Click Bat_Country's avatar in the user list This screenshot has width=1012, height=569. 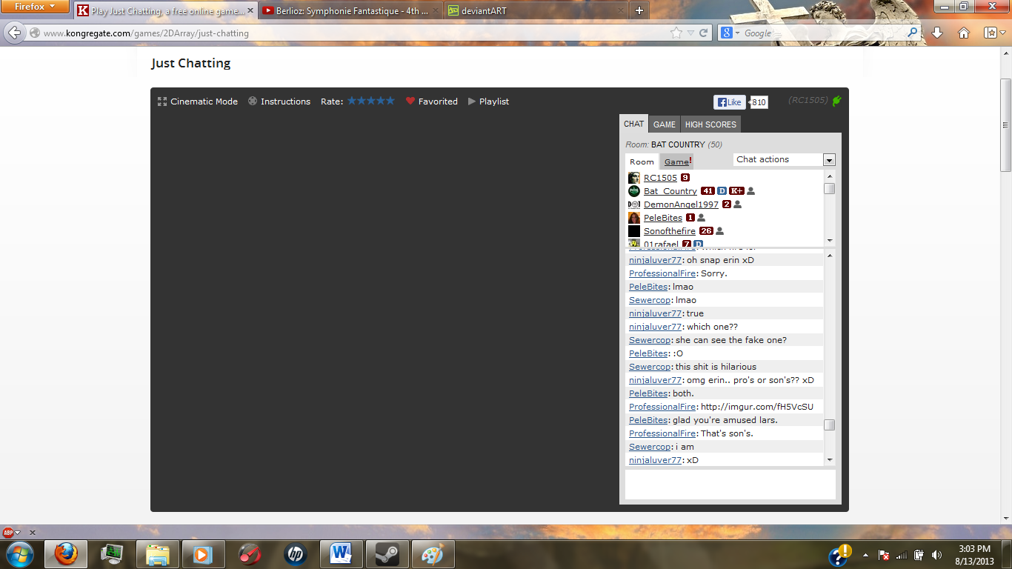pyautogui.click(x=634, y=191)
